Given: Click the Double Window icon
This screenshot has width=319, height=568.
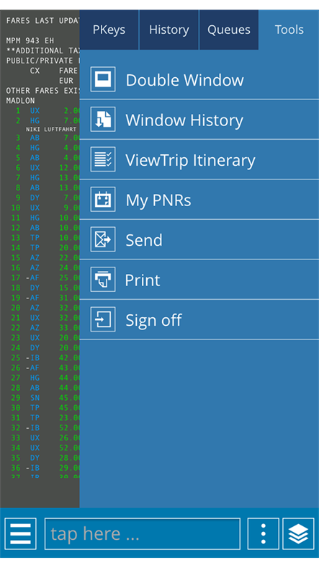Looking at the screenshot, I should tap(103, 79).
